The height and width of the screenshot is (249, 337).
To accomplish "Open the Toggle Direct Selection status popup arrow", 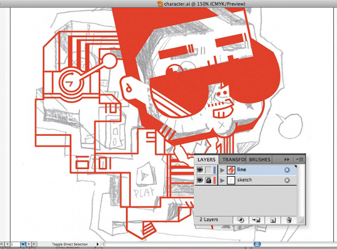I will tap(98, 244).
